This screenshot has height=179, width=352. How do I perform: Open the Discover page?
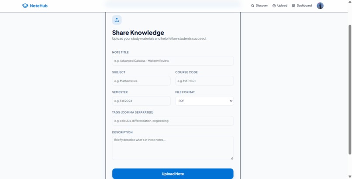(x=259, y=6)
